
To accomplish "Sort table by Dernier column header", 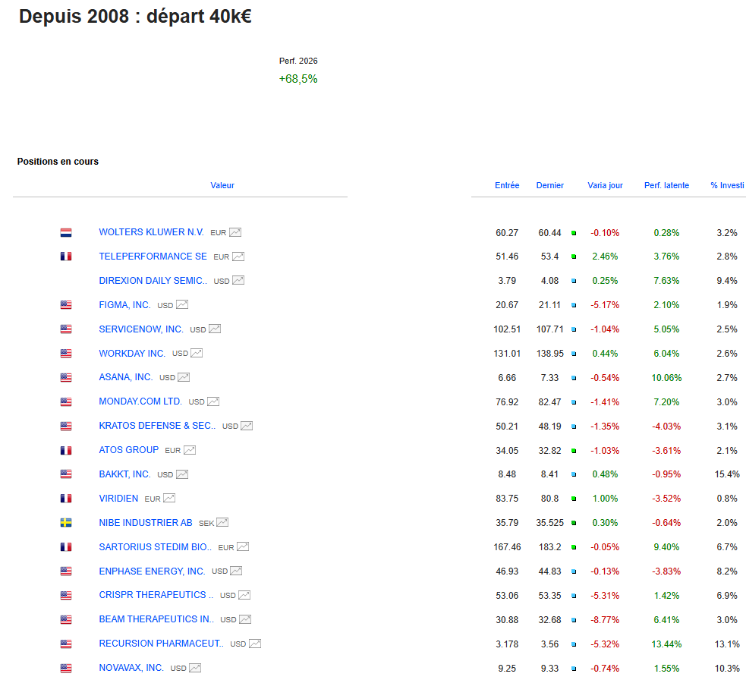I will pyautogui.click(x=550, y=186).
